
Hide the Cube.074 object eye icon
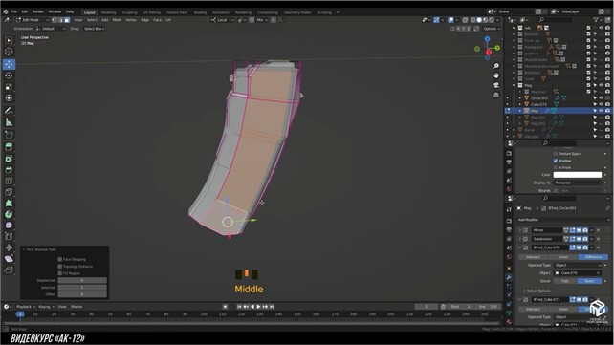tap(602, 104)
